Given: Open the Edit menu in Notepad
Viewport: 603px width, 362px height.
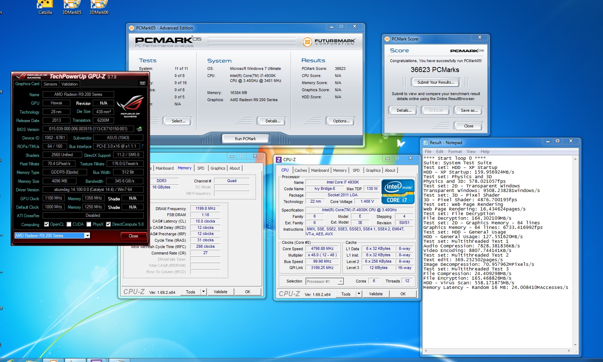Looking at the screenshot, I should click(440, 152).
